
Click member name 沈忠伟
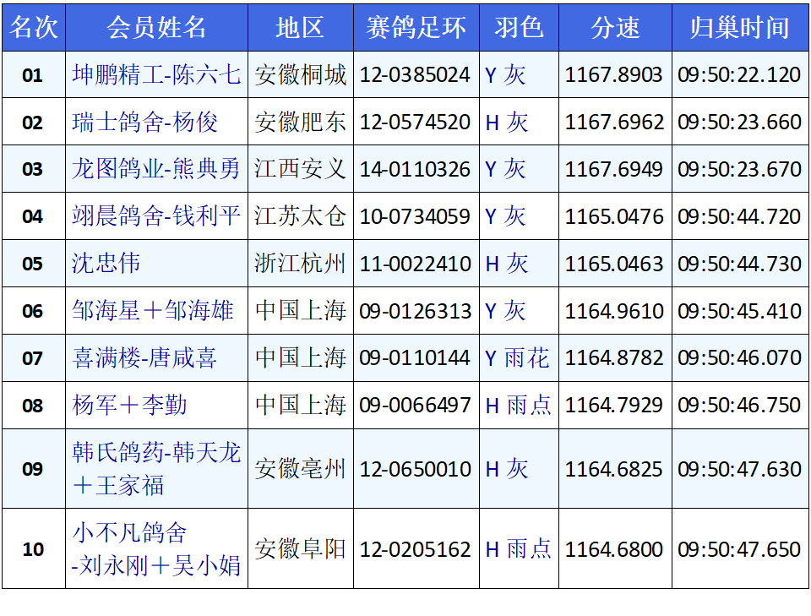coord(106,264)
